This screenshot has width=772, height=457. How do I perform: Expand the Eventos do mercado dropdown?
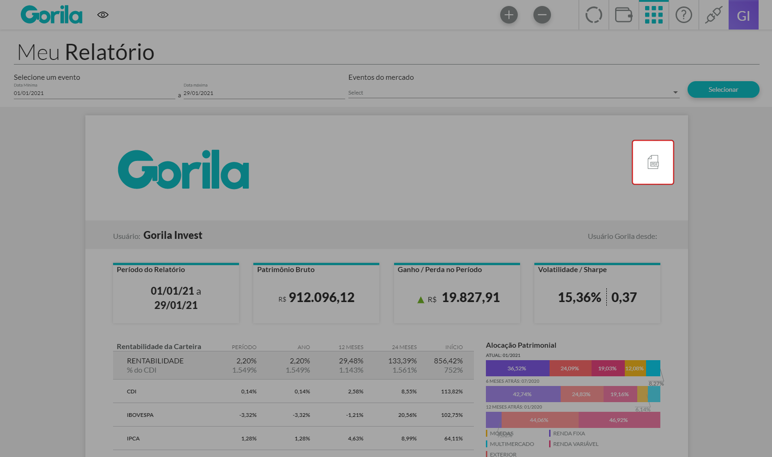point(514,93)
